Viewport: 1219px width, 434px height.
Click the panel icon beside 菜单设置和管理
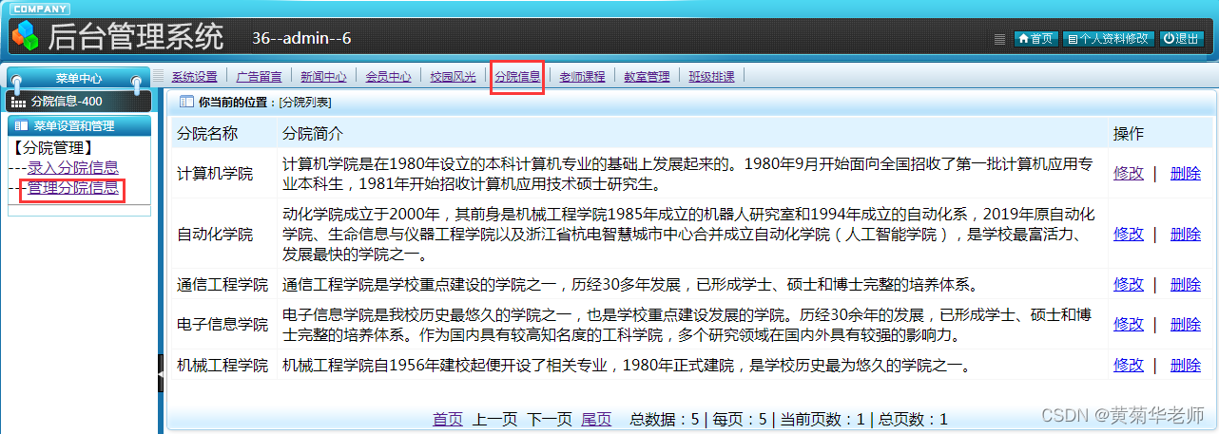coord(21,126)
